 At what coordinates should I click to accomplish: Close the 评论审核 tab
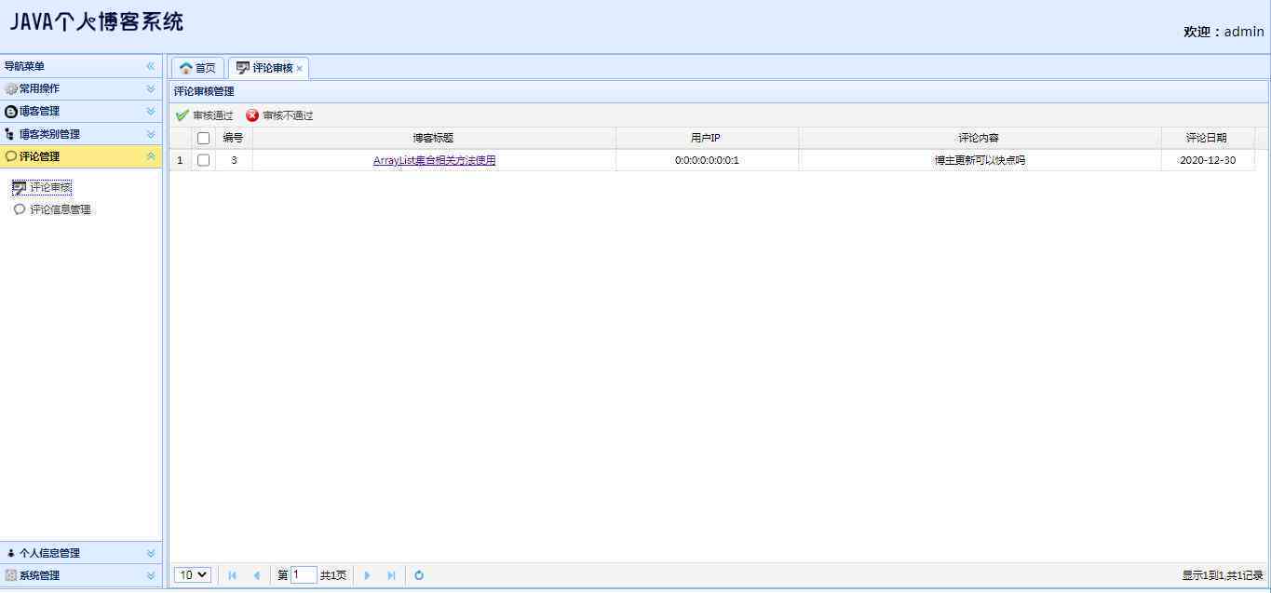pyautogui.click(x=299, y=69)
